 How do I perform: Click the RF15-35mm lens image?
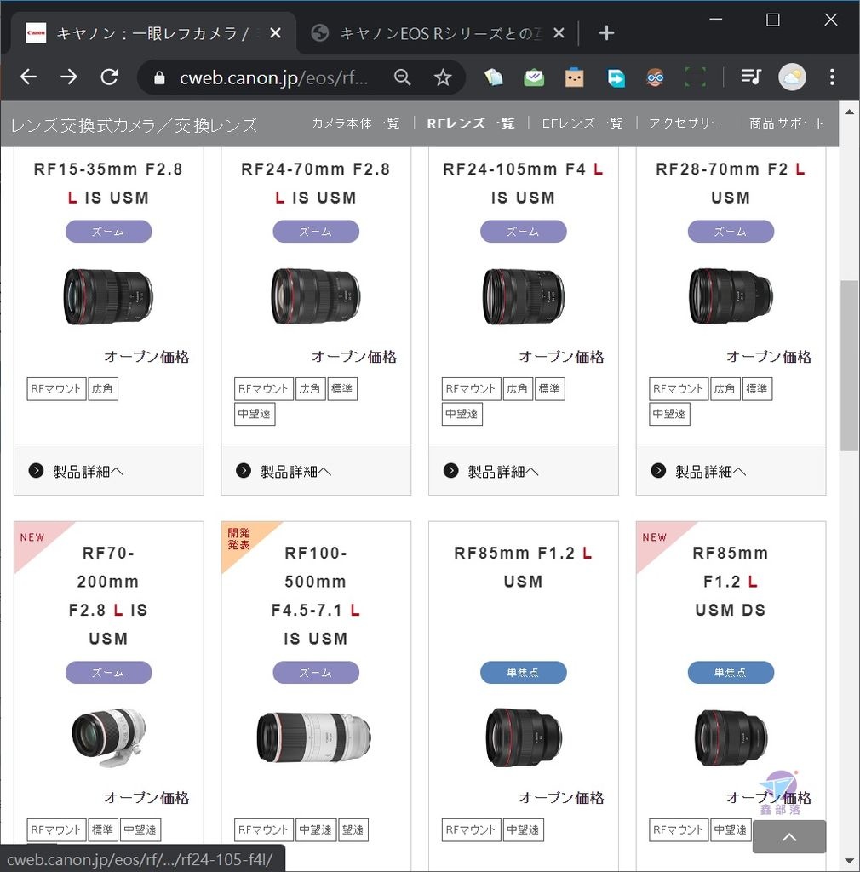pyautogui.click(x=108, y=296)
